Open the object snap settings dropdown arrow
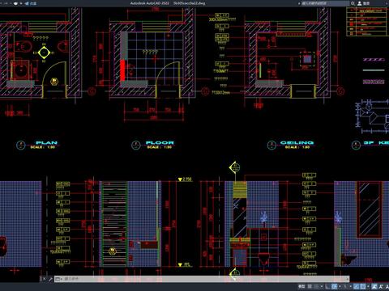Viewport: 389px width, 291px height. coord(368,286)
